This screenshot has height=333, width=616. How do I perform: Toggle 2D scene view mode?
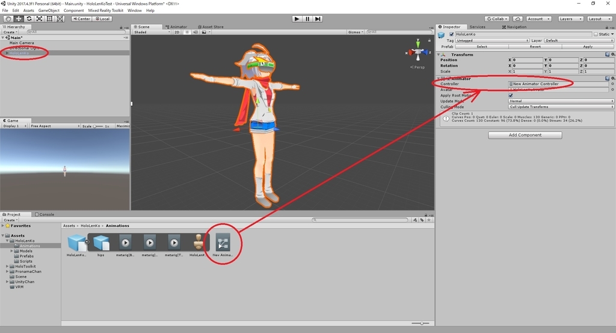[x=177, y=32]
